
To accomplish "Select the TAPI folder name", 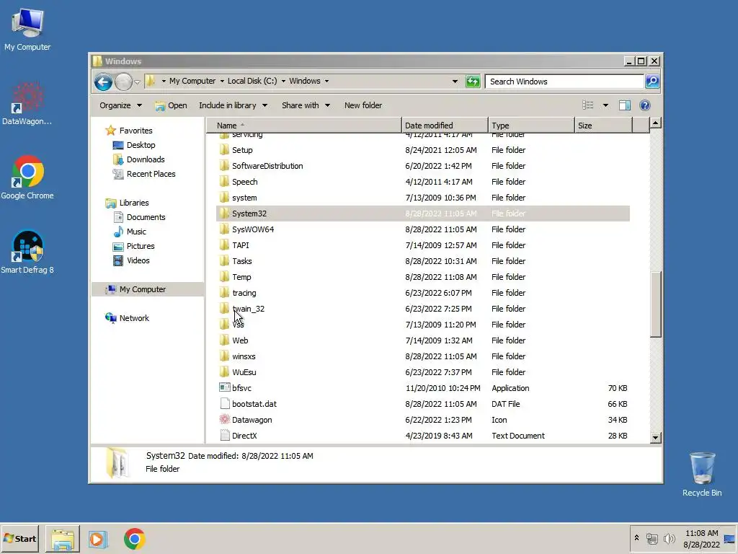I will pos(241,245).
